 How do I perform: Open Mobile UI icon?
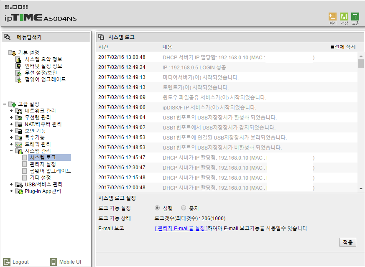click(53, 262)
